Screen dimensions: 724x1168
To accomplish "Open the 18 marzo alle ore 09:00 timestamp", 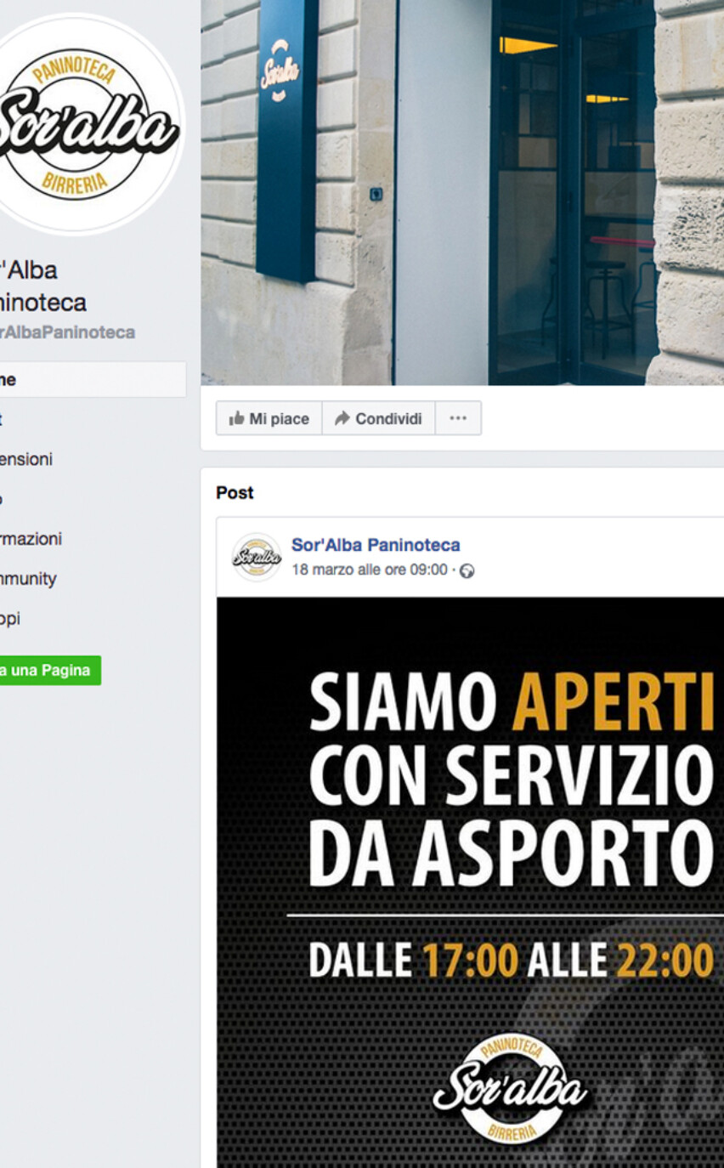I will click(x=369, y=570).
